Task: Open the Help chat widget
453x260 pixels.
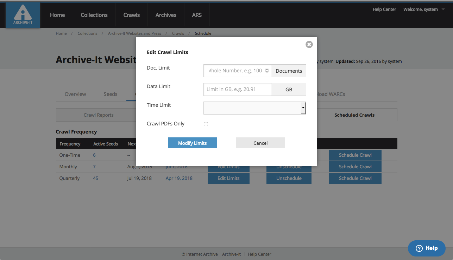Action: click(x=427, y=248)
